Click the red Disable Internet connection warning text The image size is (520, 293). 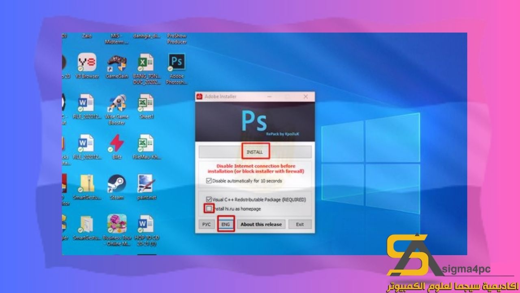[x=255, y=169]
